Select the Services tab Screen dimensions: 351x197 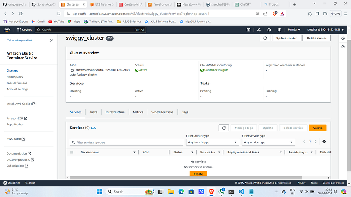click(x=76, y=112)
